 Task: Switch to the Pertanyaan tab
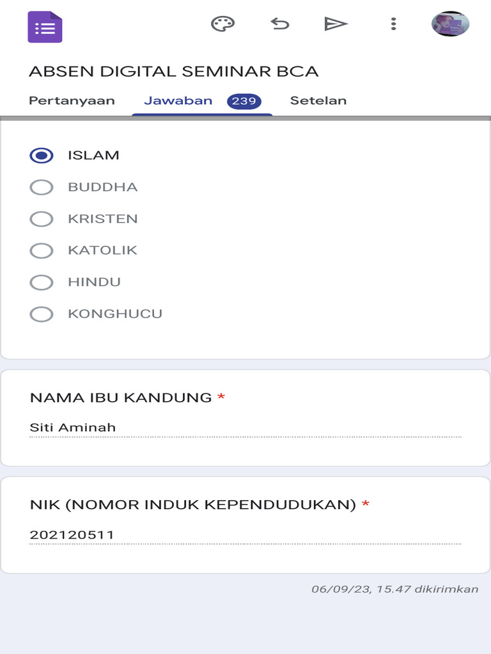72,101
